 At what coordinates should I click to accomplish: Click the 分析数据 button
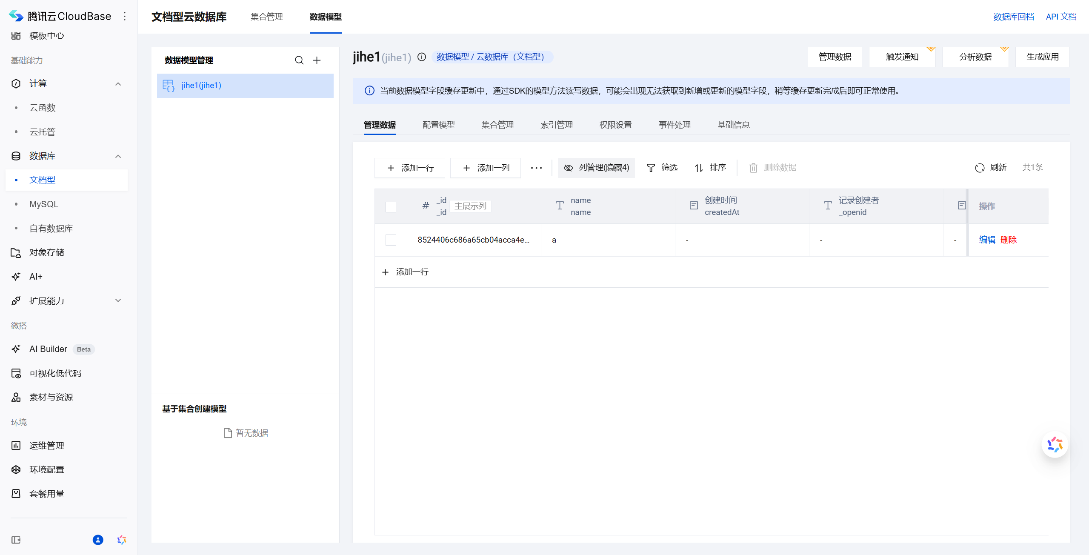[x=975, y=57]
